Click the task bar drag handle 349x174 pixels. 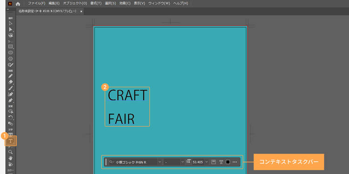click(106, 162)
